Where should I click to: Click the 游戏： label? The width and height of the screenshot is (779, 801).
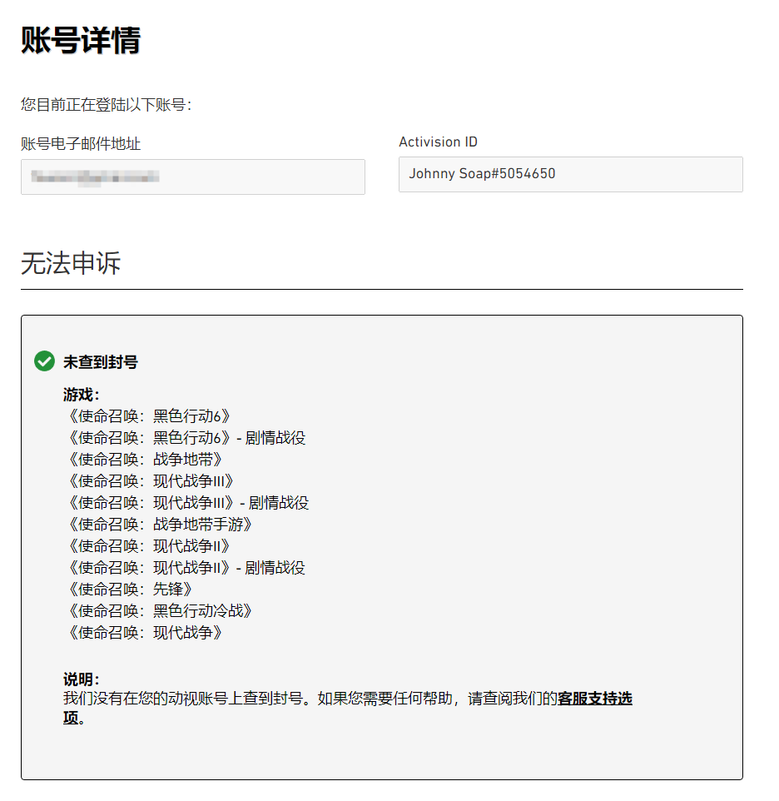point(82,395)
